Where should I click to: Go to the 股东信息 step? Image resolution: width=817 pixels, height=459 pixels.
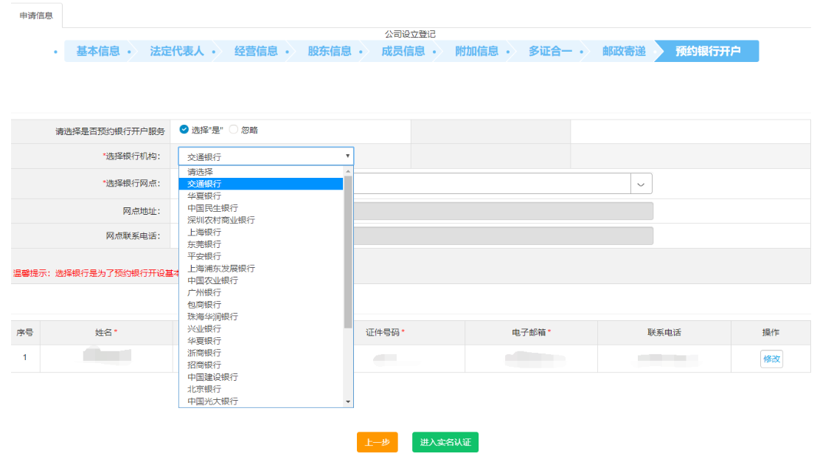click(329, 51)
